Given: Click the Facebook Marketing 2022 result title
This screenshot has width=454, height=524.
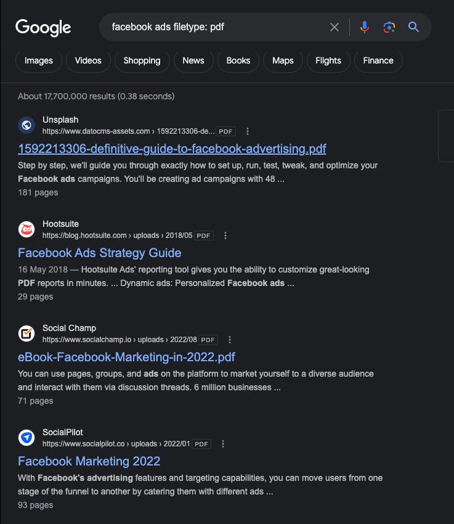Looking at the screenshot, I should (89, 461).
